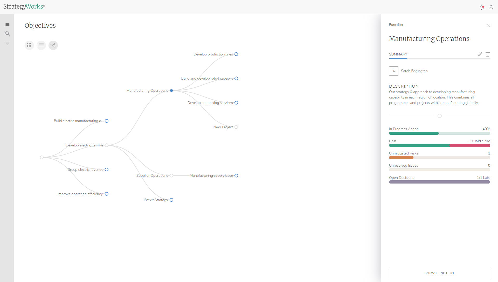Open the hamburger menu in sidebar
Viewport: 498px width, 282px height.
pyautogui.click(x=7, y=25)
